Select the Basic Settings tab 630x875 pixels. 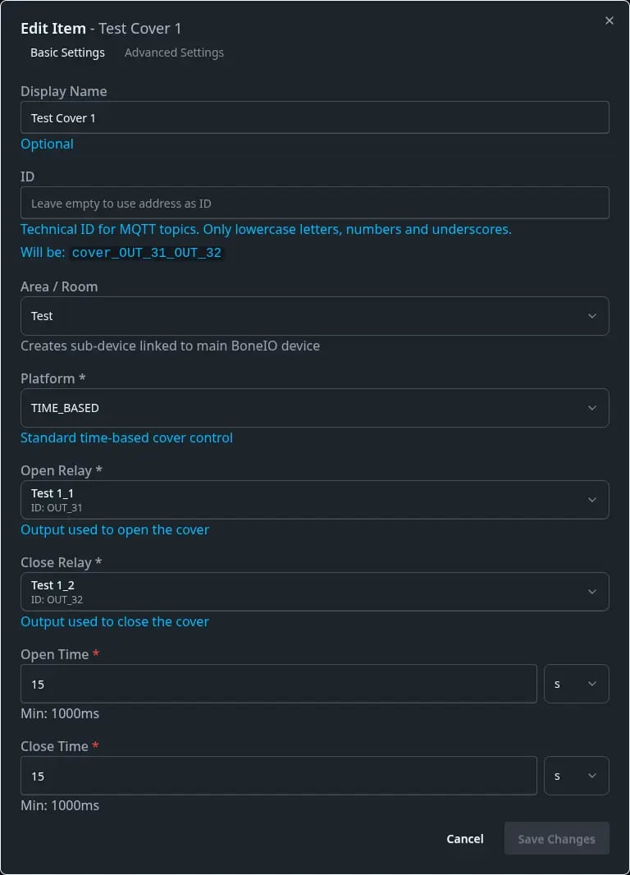67,53
